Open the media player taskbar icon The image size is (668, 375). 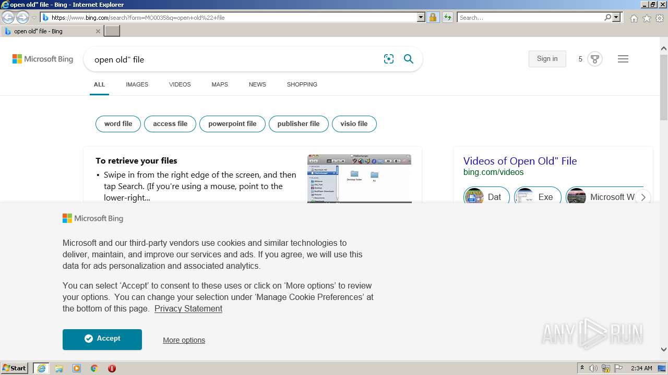tap(77, 368)
